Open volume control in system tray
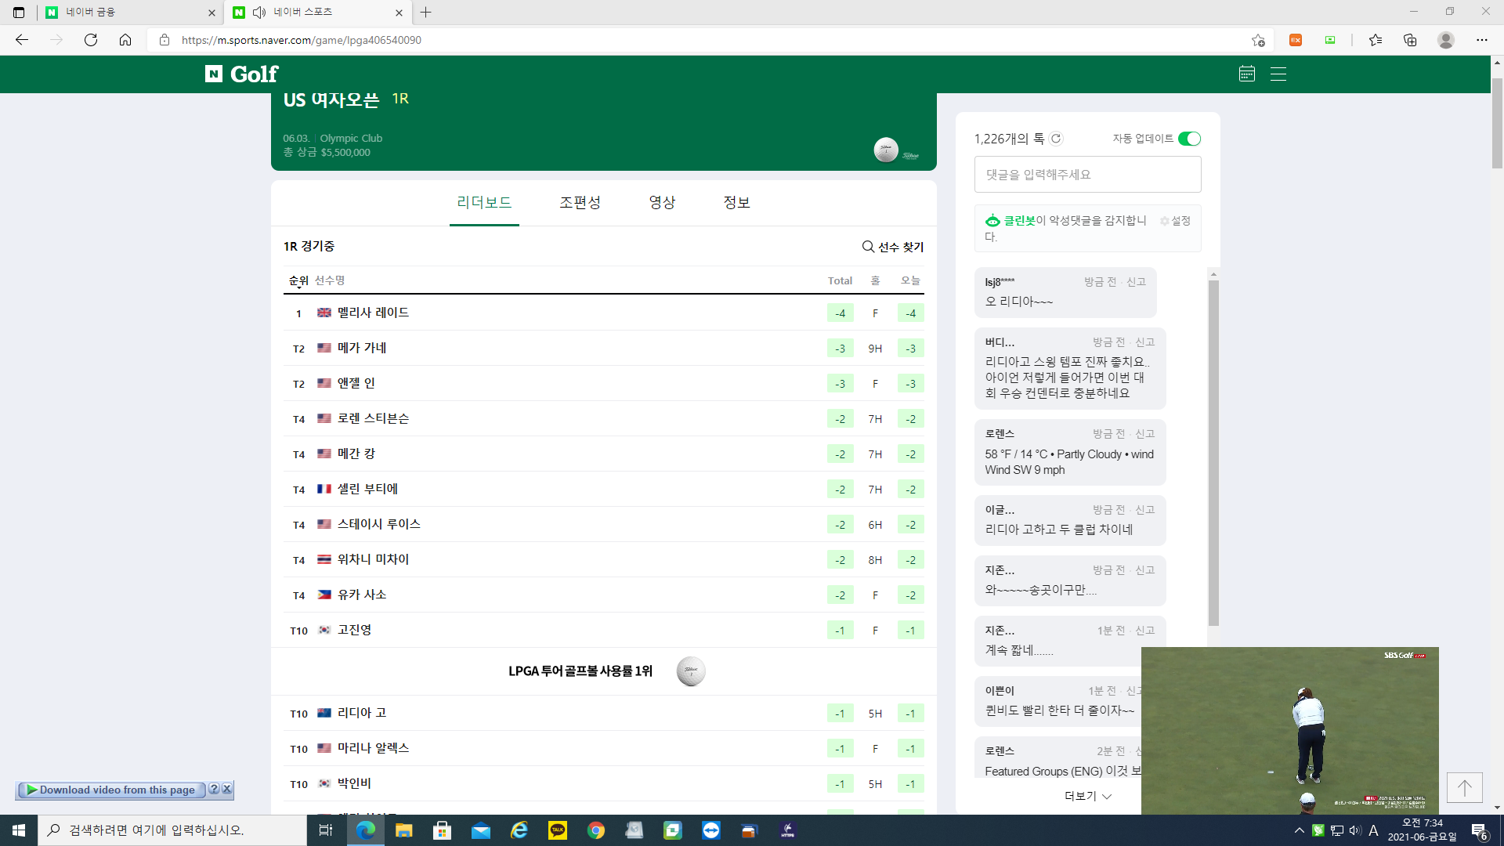The image size is (1504, 846). 1355,830
